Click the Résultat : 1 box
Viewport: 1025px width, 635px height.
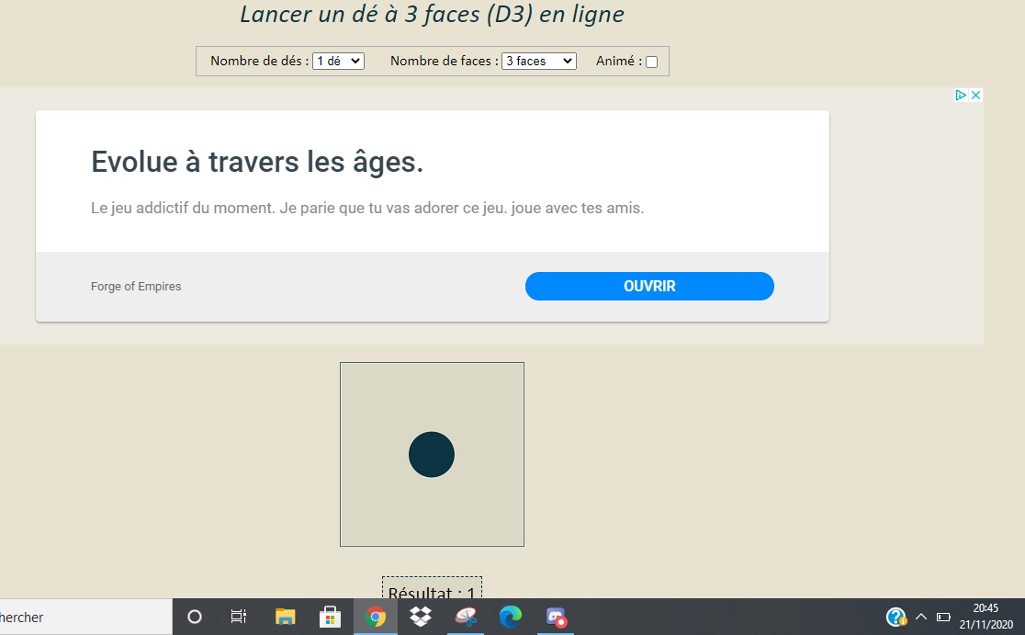432,588
